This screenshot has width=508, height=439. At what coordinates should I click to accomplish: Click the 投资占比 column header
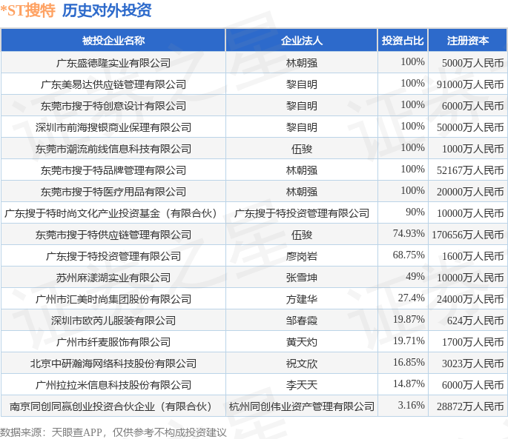(x=403, y=41)
